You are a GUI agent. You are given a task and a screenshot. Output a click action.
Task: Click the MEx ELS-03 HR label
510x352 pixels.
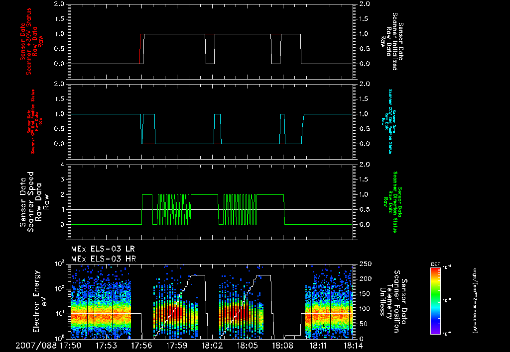[104, 259]
